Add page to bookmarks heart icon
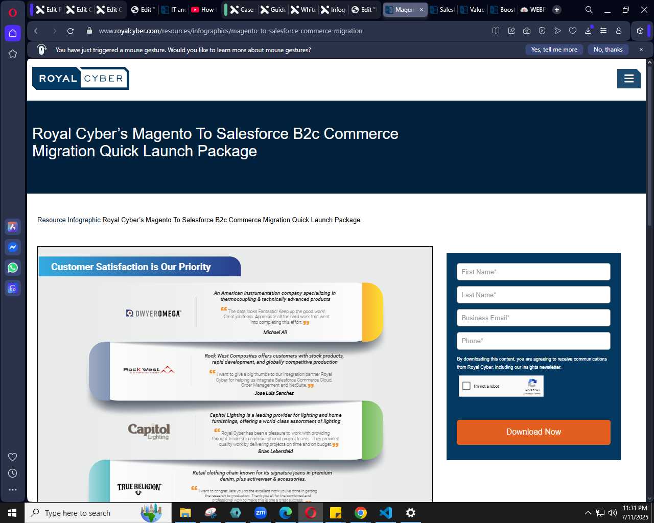The height and width of the screenshot is (523, 654). 573,31
